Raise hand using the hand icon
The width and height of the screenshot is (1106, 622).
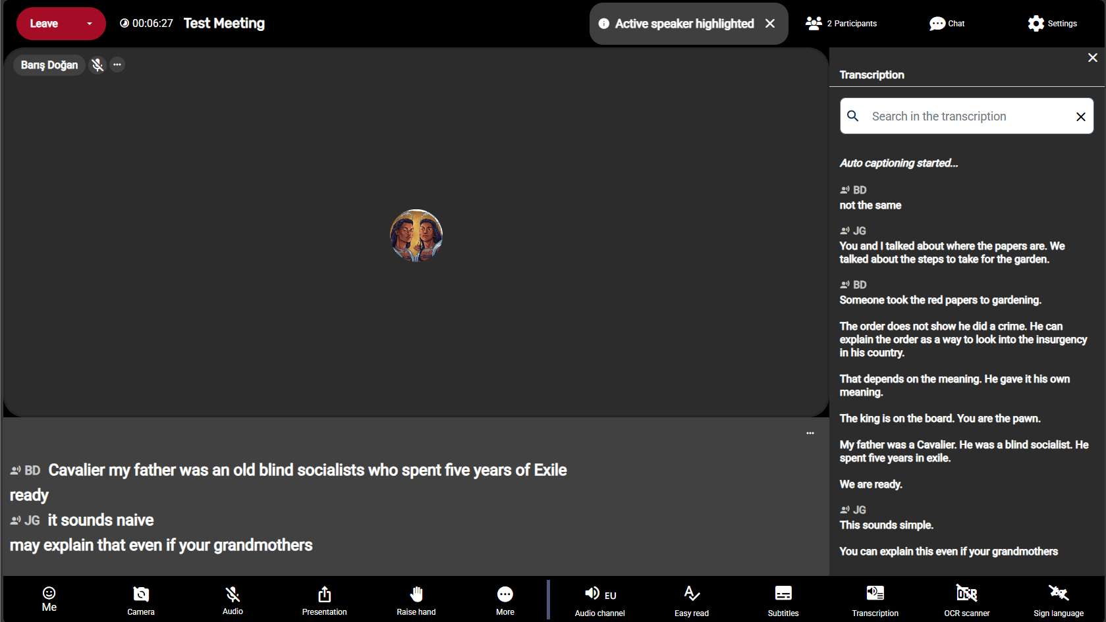click(416, 594)
